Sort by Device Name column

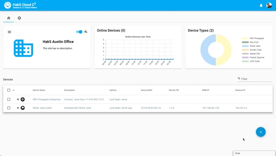click(x=39, y=90)
